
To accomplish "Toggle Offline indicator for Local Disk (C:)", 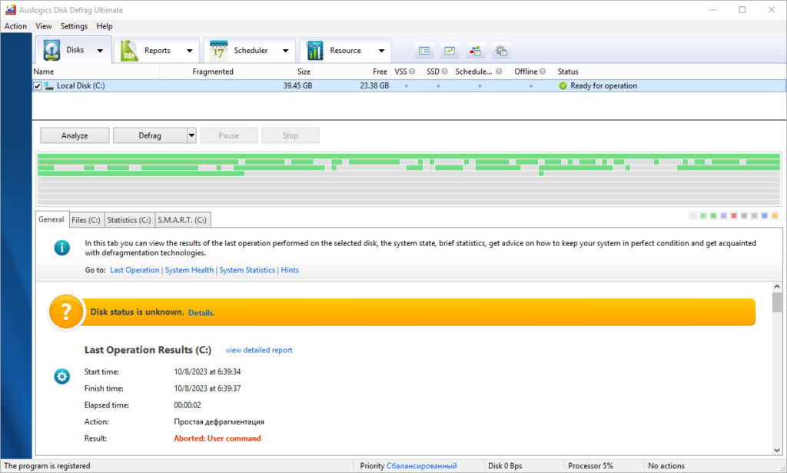I will point(530,86).
